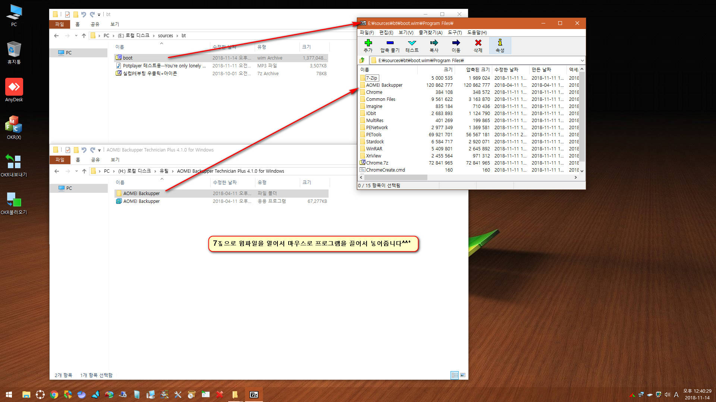Toggle properties checkmark icon in AOMEI window quick toolbar
This screenshot has height=402, width=716.
tap(68, 150)
